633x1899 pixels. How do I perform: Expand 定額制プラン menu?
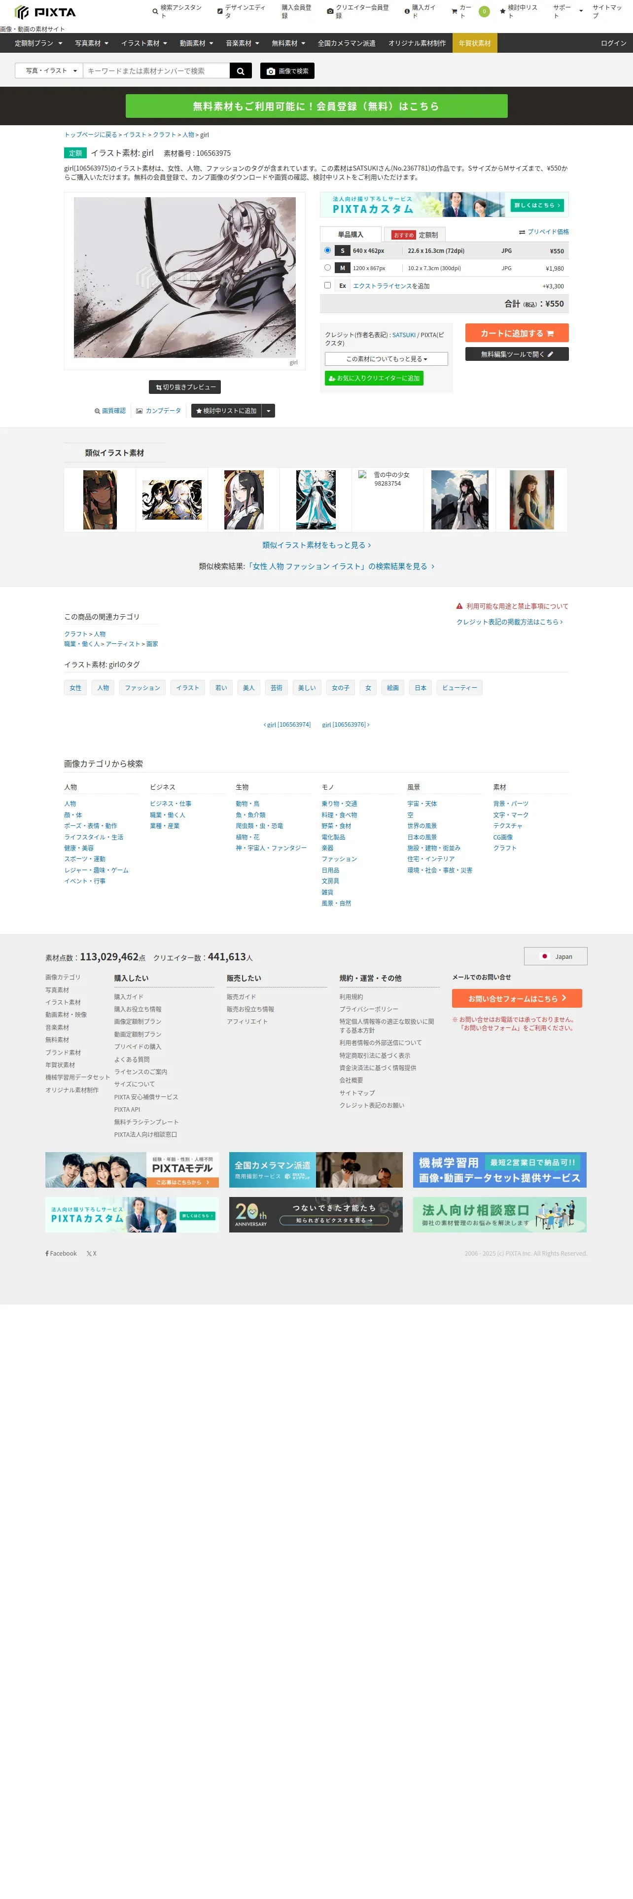(38, 43)
